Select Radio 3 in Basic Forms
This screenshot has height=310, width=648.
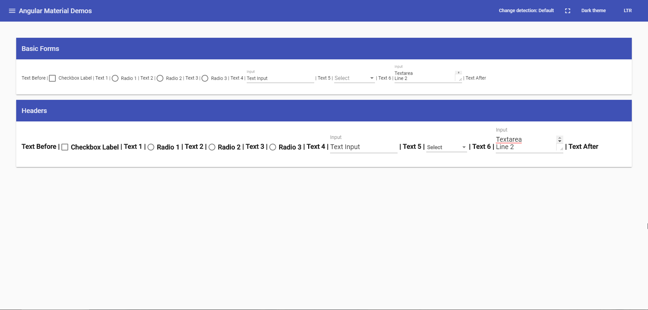[205, 78]
